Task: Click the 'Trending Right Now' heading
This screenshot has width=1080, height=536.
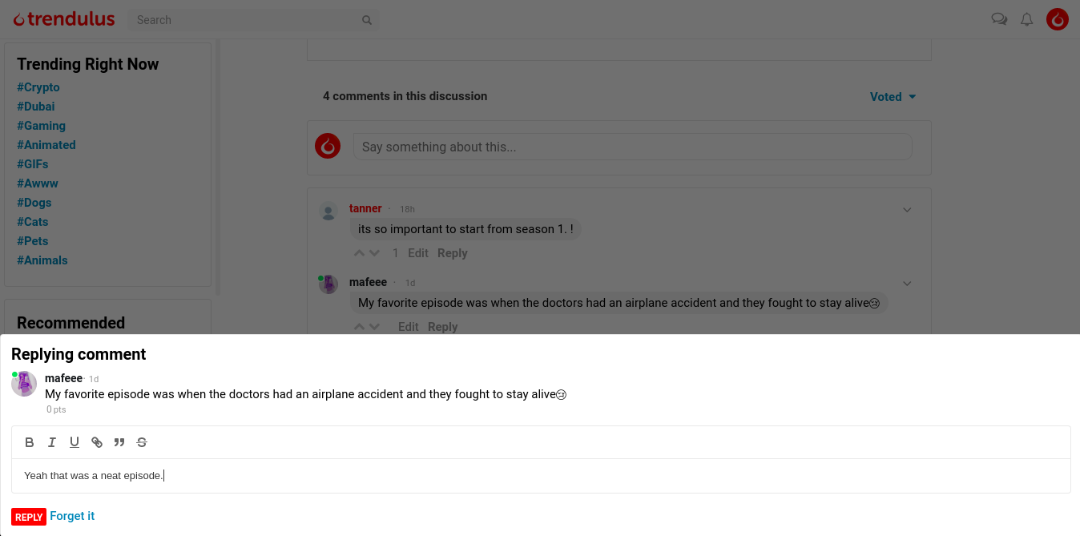Action: tap(88, 64)
